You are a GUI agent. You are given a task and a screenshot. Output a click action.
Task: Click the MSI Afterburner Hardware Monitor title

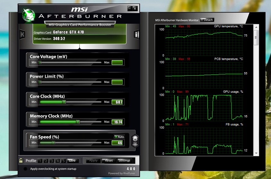click(x=177, y=20)
